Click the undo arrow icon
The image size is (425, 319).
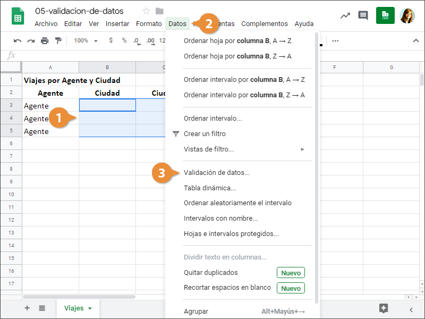[x=18, y=41]
